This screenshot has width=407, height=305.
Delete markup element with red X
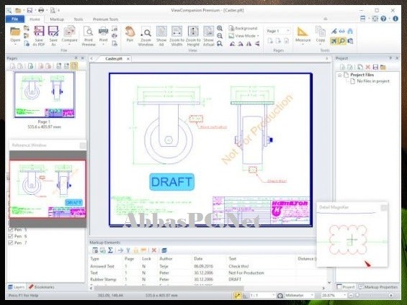(154, 250)
